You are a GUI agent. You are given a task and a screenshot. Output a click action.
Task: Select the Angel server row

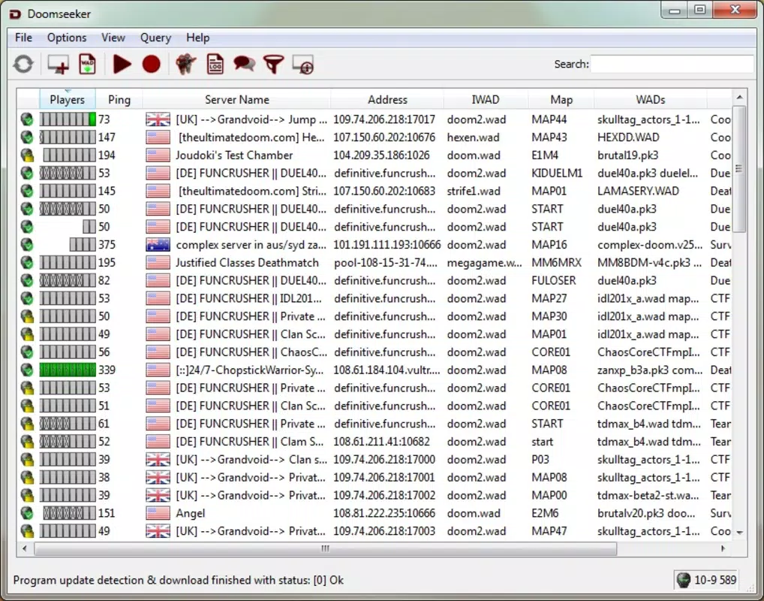point(374,513)
